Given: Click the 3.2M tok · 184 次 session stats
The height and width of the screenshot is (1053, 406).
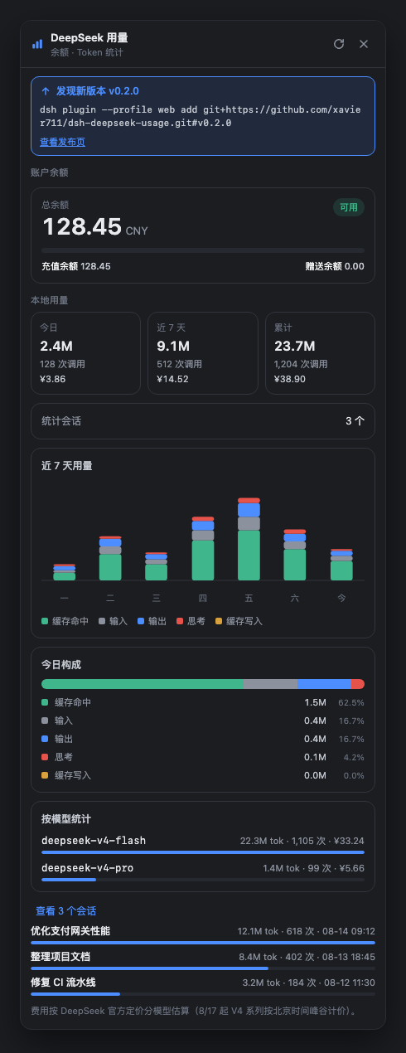Looking at the screenshot, I should pos(308,982).
